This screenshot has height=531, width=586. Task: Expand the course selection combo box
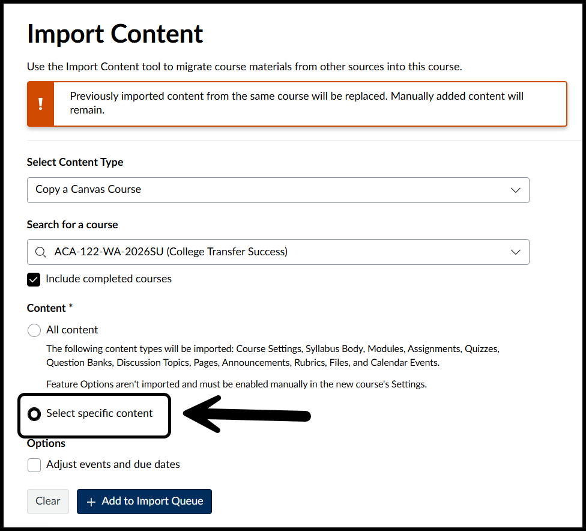pos(277,252)
